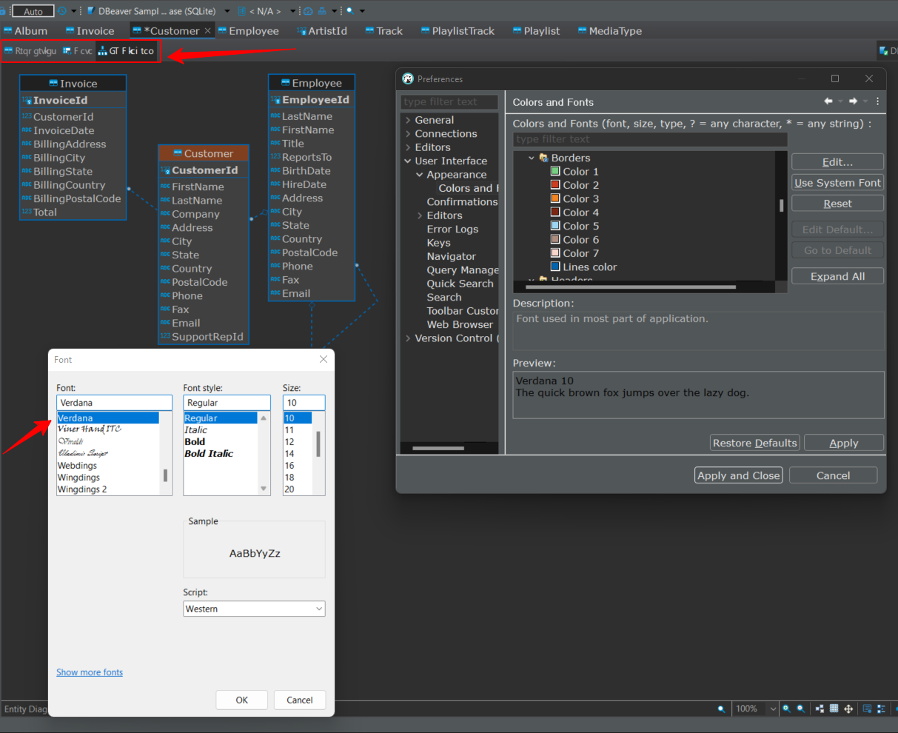Viewport: 898px width, 733px height.
Task: Switch to the Employee tab
Action: [249, 30]
